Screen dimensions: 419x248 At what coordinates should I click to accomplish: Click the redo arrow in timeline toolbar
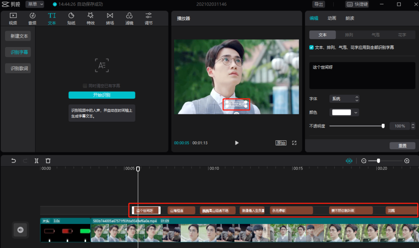25,161
